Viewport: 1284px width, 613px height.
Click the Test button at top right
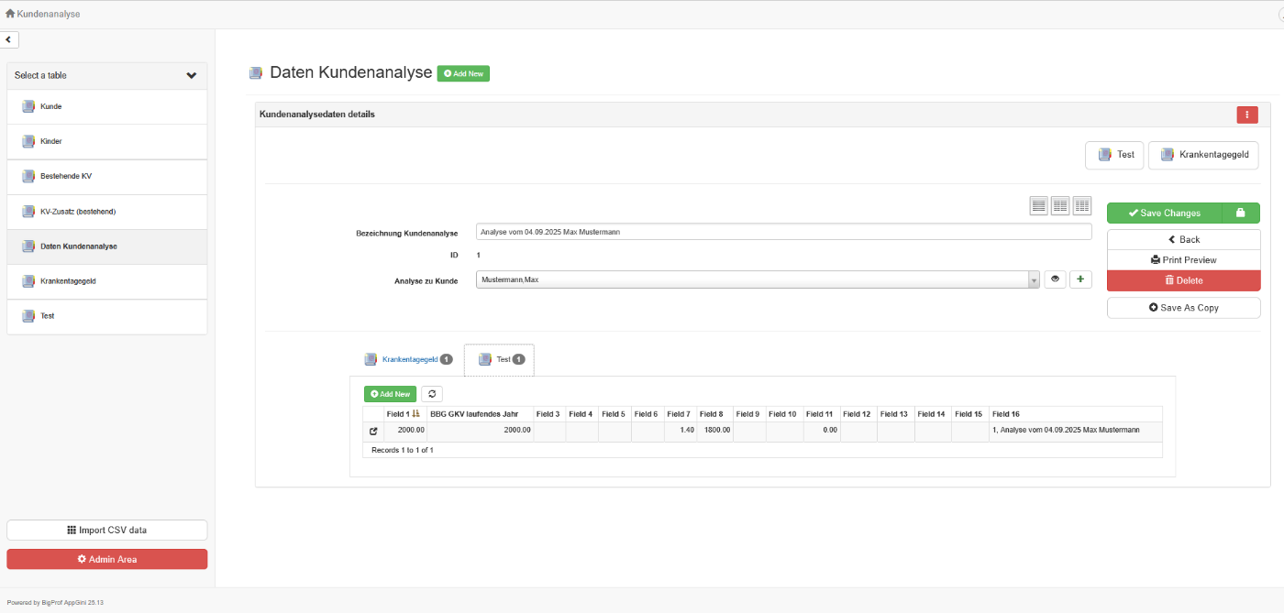[x=1114, y=155]
